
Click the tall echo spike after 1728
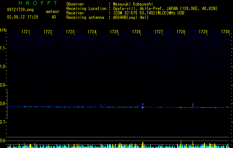point(193,103)
